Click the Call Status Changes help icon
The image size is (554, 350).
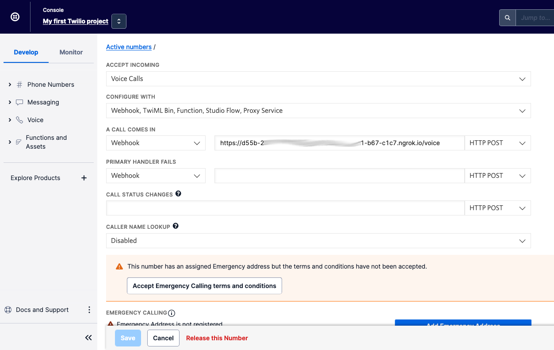[178, 194]
